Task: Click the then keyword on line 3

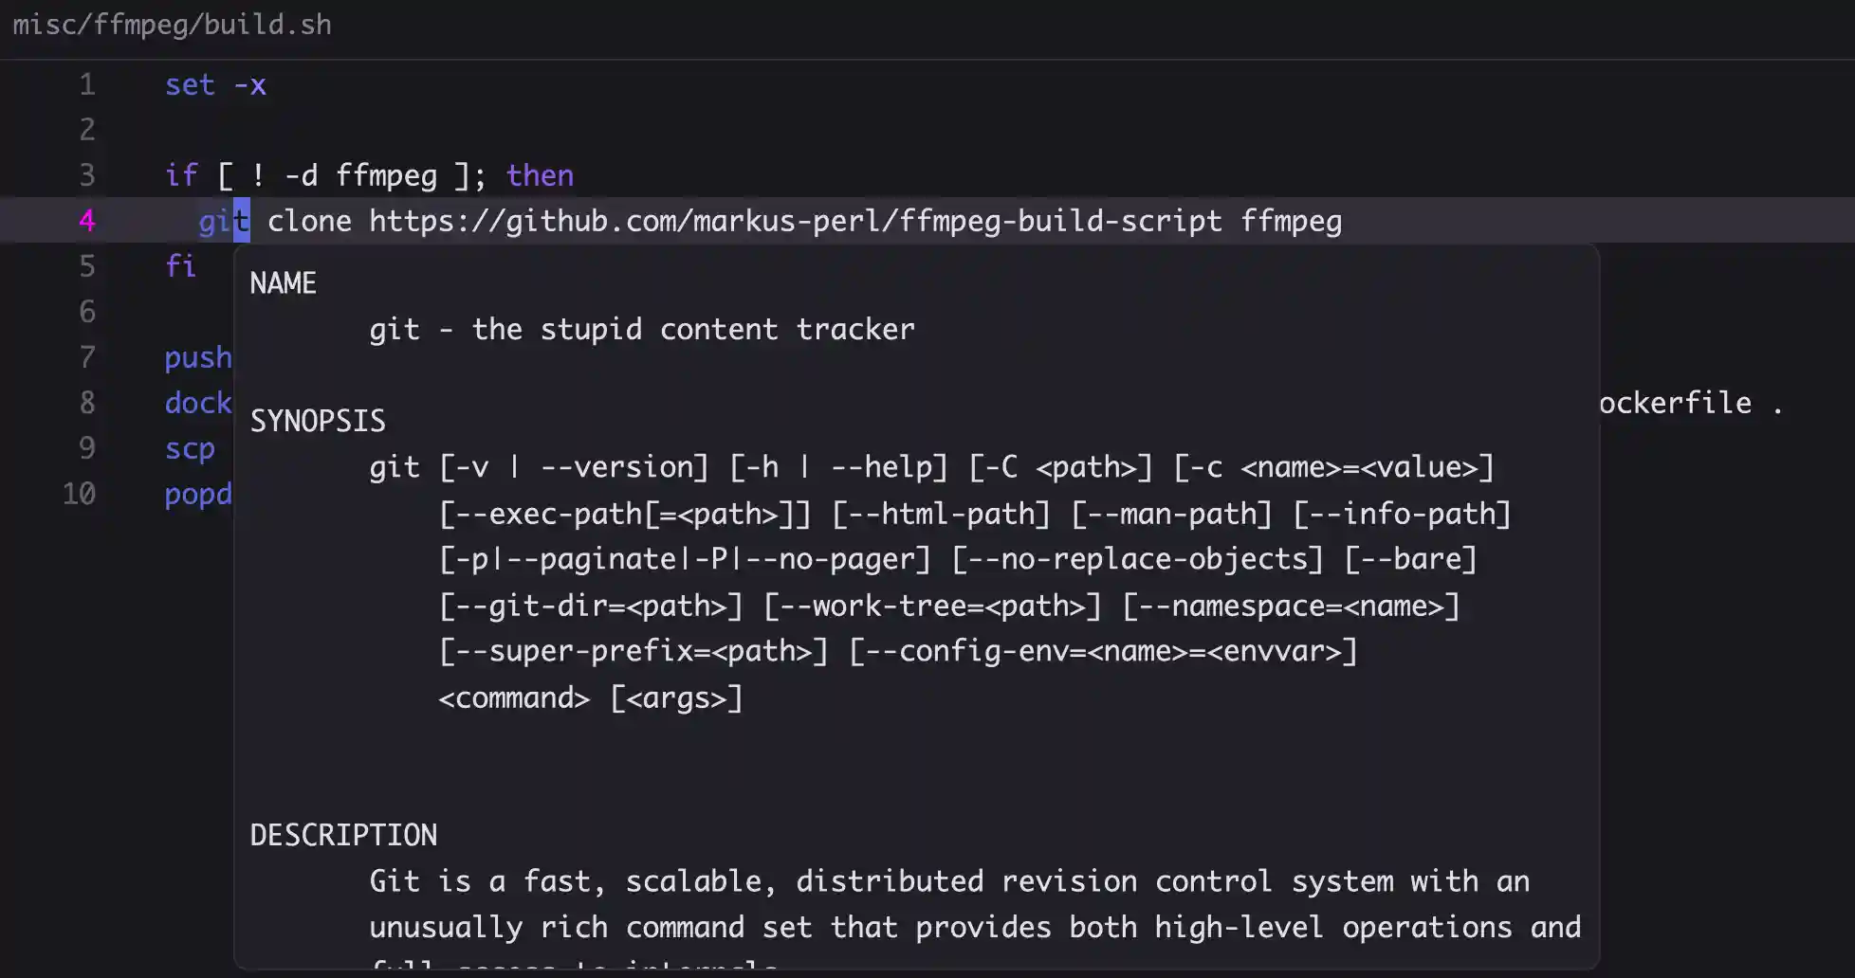Action: coord(539,175)
